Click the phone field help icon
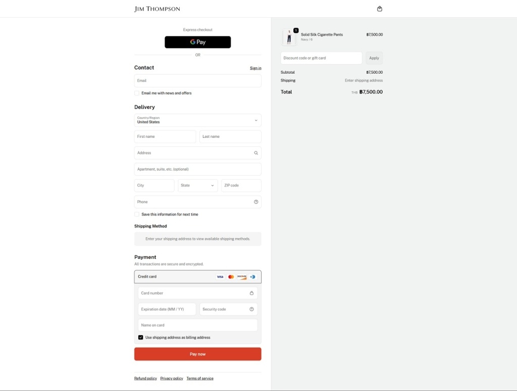The image size is (517, 391). (256, 202)
